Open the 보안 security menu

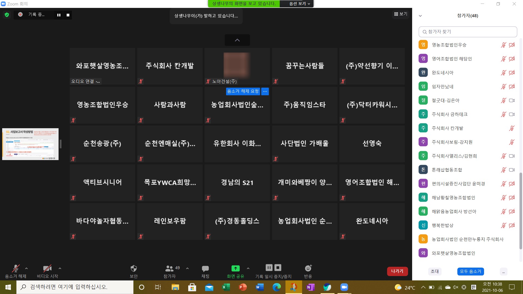[x=134, y=271]
